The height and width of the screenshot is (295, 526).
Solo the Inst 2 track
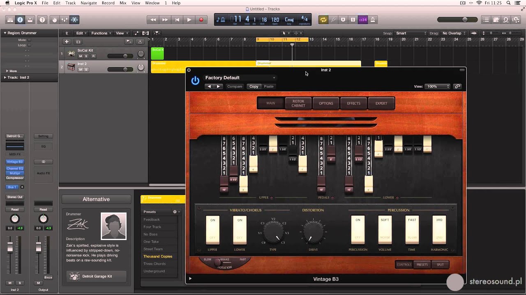(86, 70)
